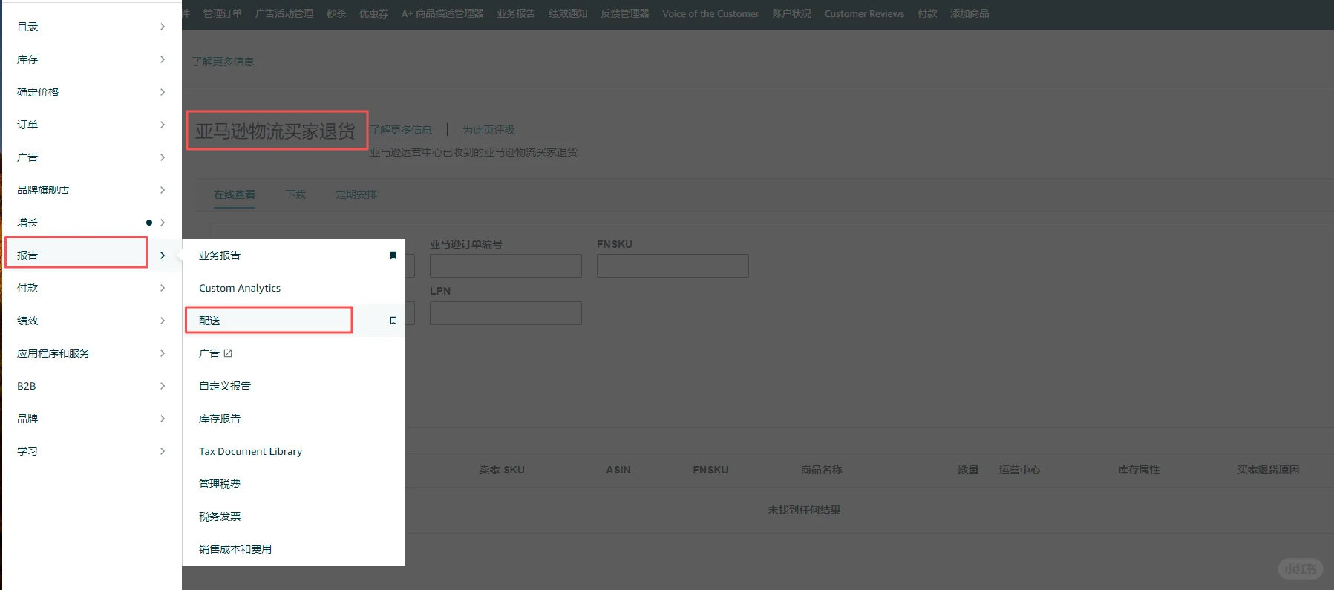Click the 未找到任何结果 message
Screen dimensions: 1334x590
click(805, 510)
